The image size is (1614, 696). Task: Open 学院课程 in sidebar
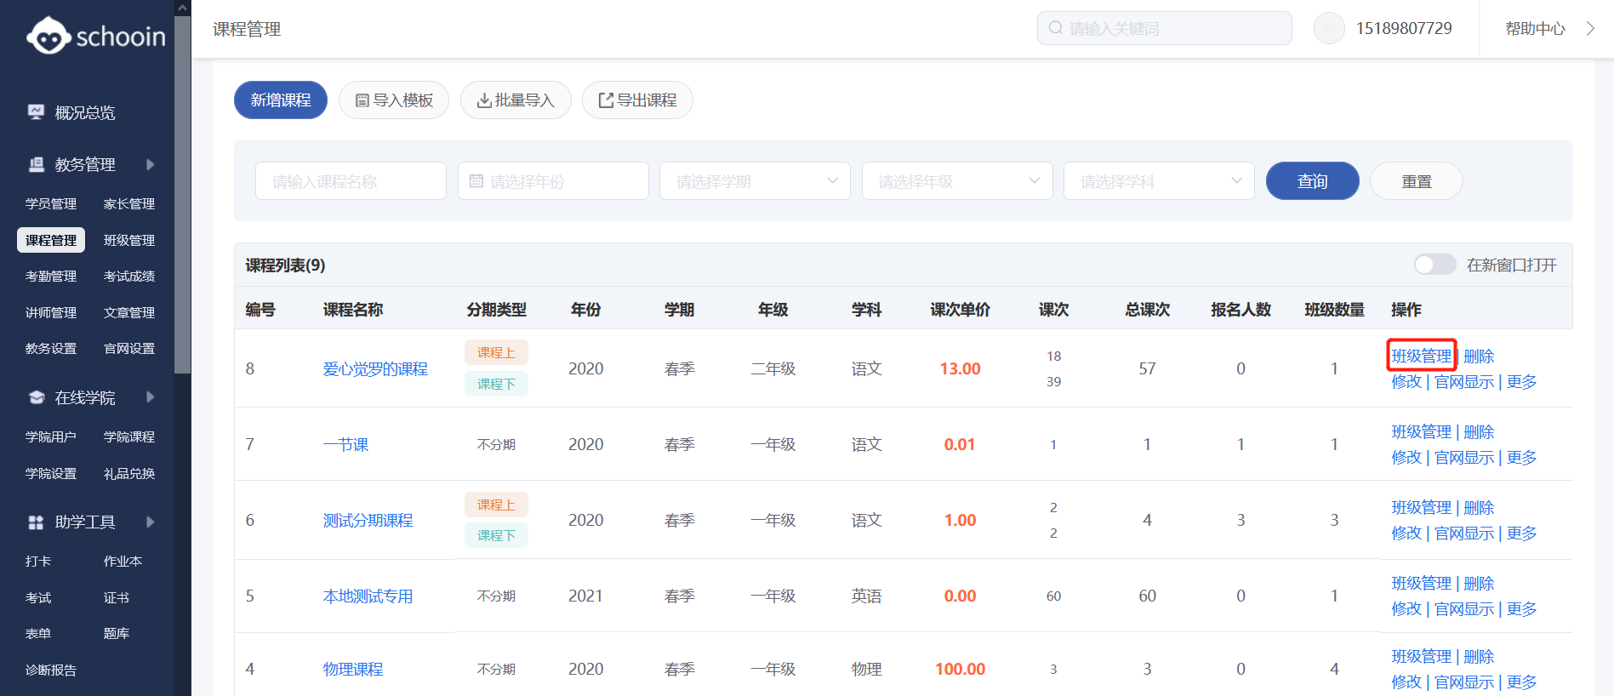coord(129,437)
